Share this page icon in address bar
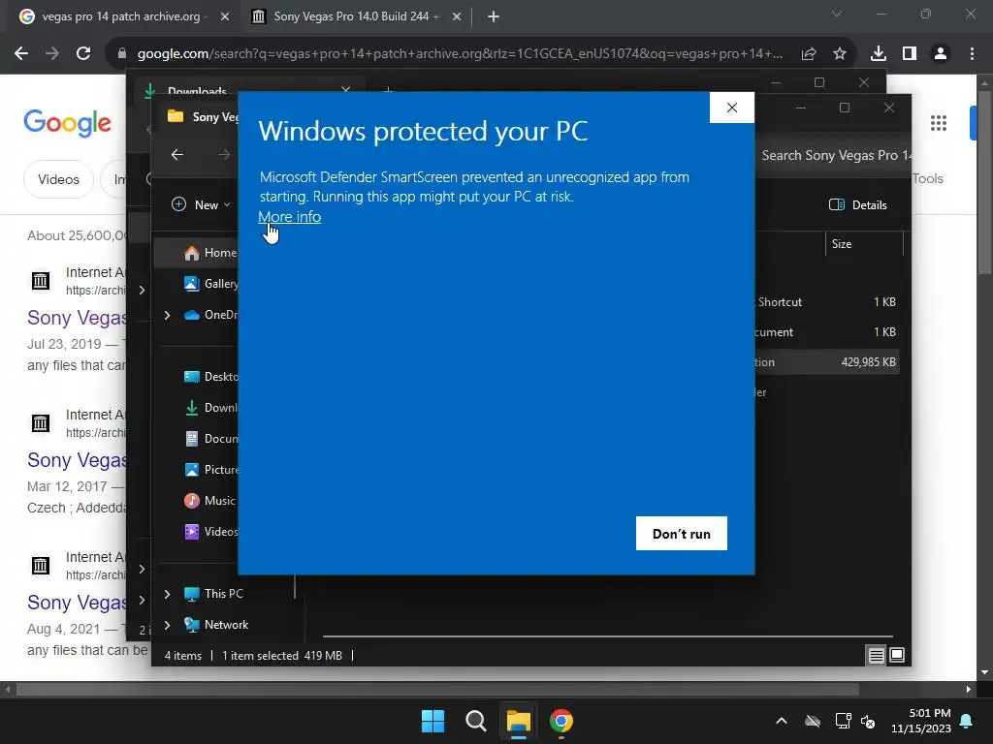The width and height of the screenshot is (993, 744). pos(809,54)
